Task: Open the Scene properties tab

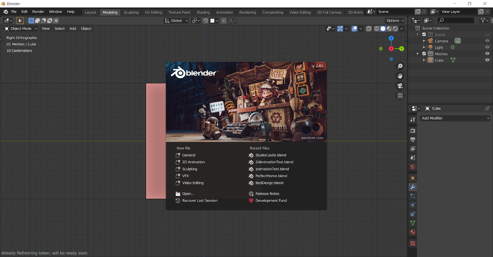Action: 413,158
